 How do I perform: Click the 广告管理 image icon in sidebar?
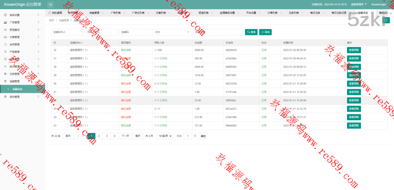tap(5, 22)
